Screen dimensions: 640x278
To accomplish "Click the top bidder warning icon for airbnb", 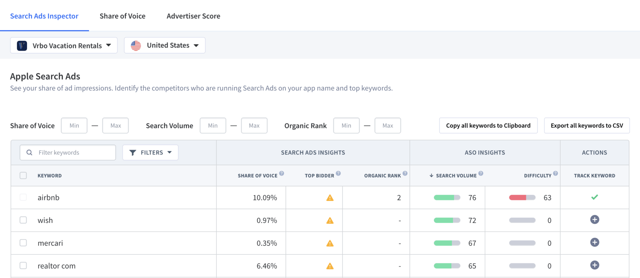I will 330,198.
